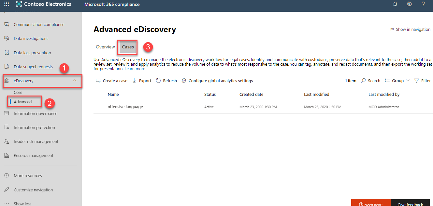Open the settings gear icon
The height and width of the screenshot is (206, 433).
409,4
